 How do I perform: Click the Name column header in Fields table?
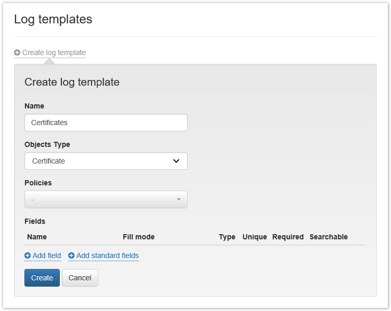tap(37, 237)
